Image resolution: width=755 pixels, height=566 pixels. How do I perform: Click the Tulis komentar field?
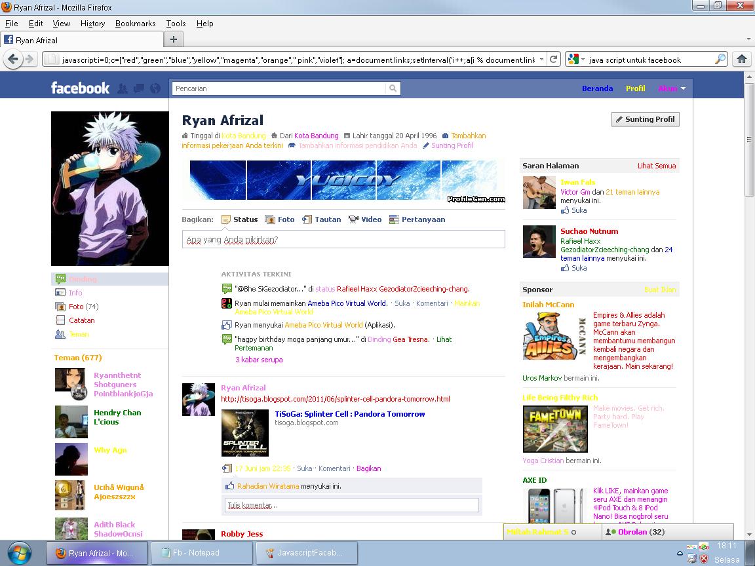[352, 505]
